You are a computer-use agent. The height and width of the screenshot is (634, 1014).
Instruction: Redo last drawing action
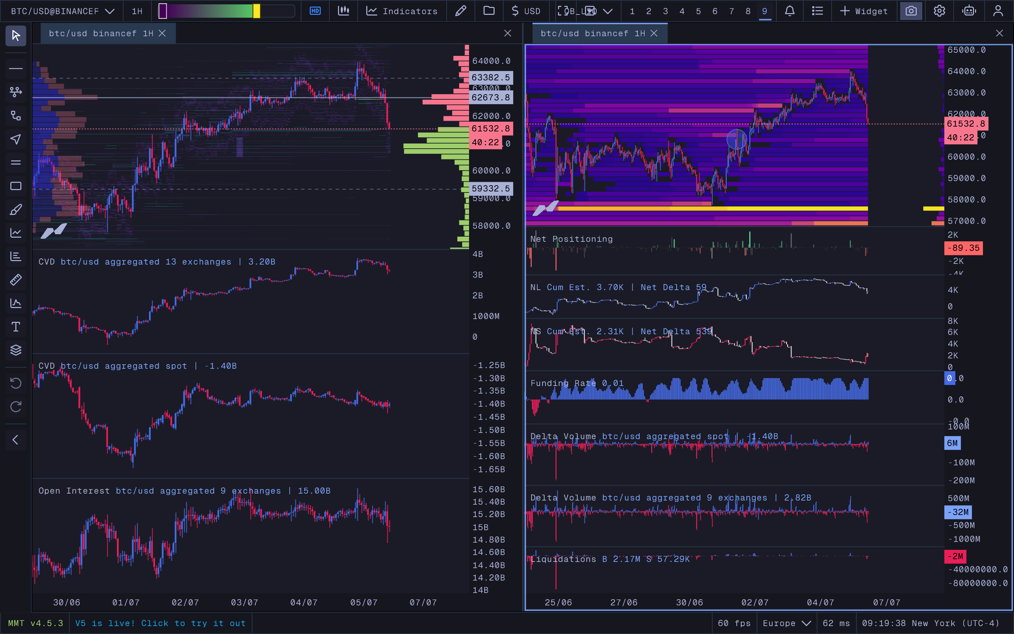[16, 406]
